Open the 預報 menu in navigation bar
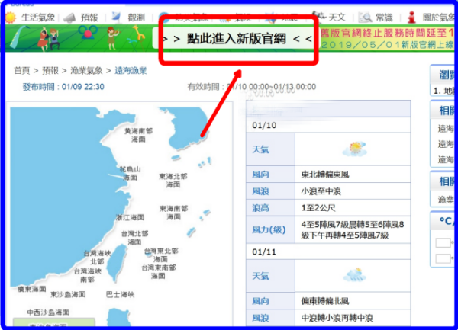Screen dimensions: 458x330 click(x=89, y=18)
